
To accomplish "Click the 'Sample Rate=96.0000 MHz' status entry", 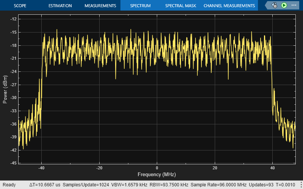I will 219,185.
